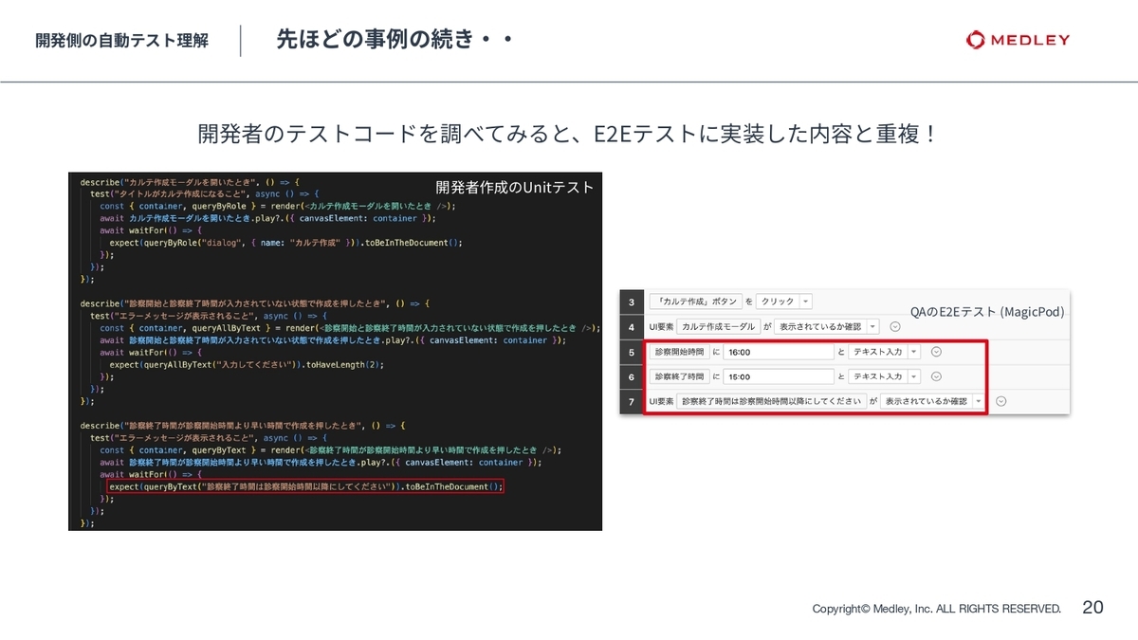Screen dimensions: 1138x640
Task: Select step number 7 in MagicPod
Action: tap(632, 402)
